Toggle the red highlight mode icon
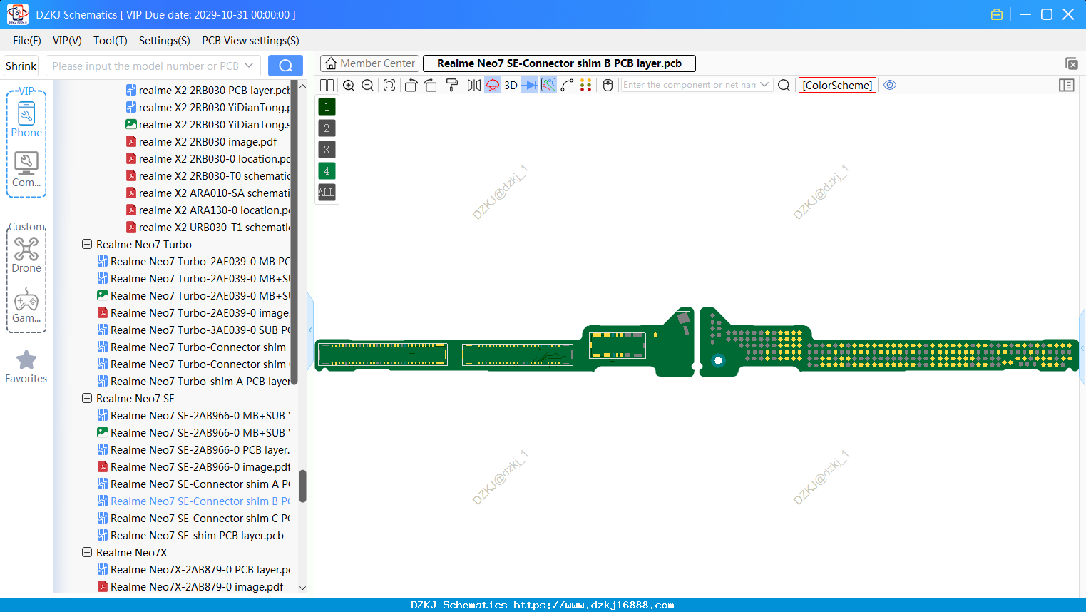 (x=493, y=85)
